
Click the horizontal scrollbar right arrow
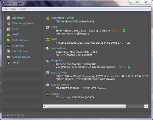pos(146,107)
